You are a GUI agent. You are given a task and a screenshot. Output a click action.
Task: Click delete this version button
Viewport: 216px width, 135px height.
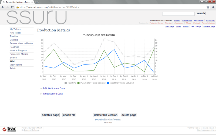[106, 115]
